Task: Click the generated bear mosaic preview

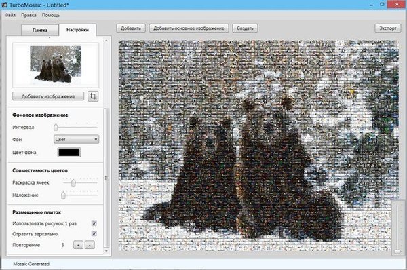Action: pyautogui.click(x=258, y=145)
